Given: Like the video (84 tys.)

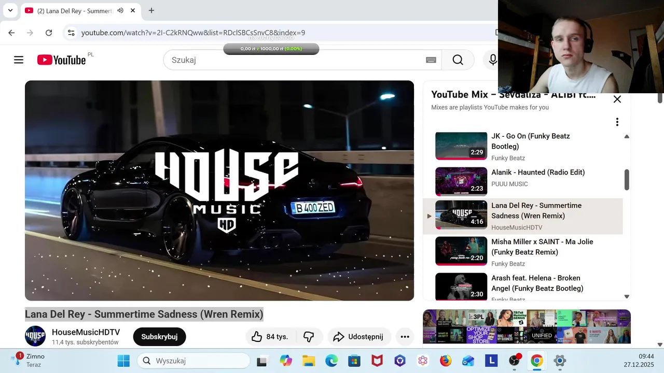Looking at the screenshot, I should tap(270, 337).
